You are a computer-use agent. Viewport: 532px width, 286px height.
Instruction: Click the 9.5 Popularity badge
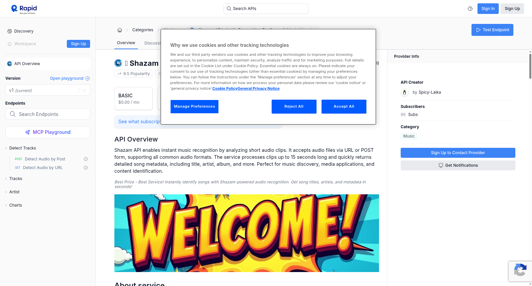point(133,74)
